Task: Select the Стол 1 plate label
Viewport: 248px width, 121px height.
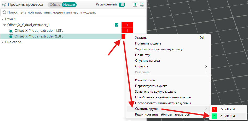Action: (x=10, y=19)
